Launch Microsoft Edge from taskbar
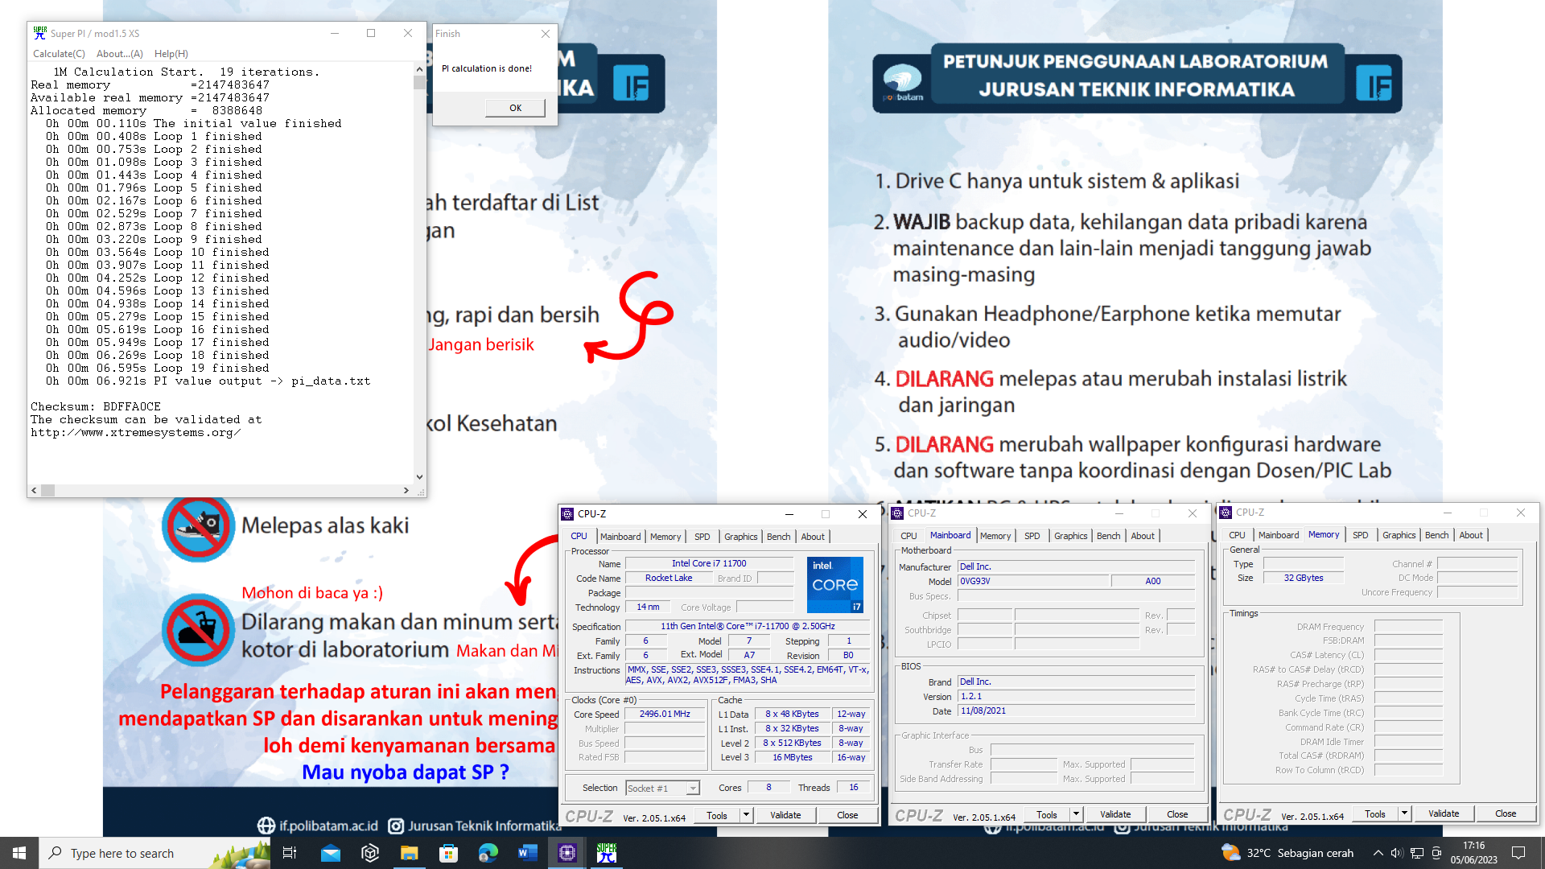 pos(488,853)
